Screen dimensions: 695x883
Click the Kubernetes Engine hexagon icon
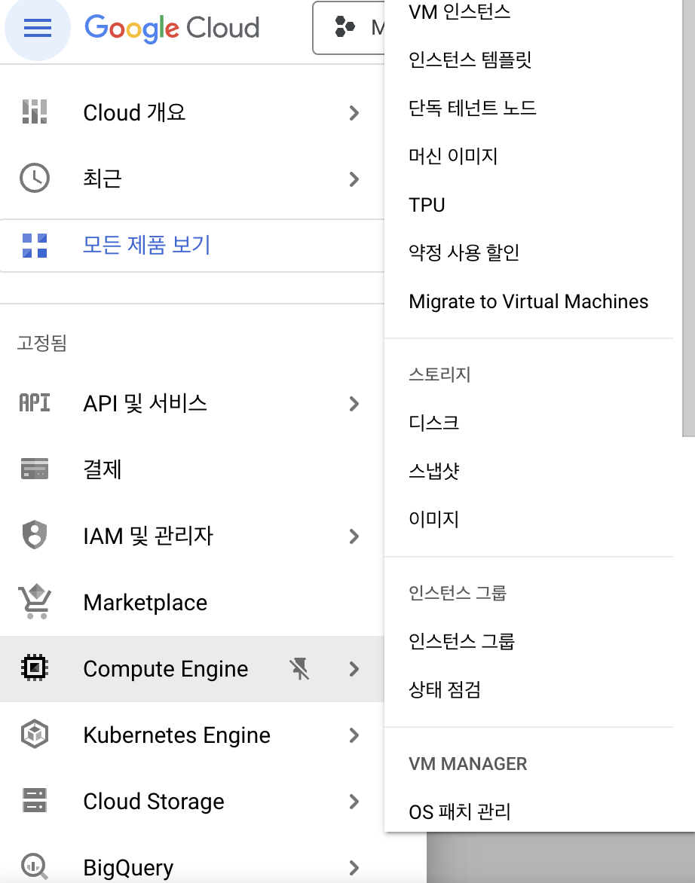[35, 735]
